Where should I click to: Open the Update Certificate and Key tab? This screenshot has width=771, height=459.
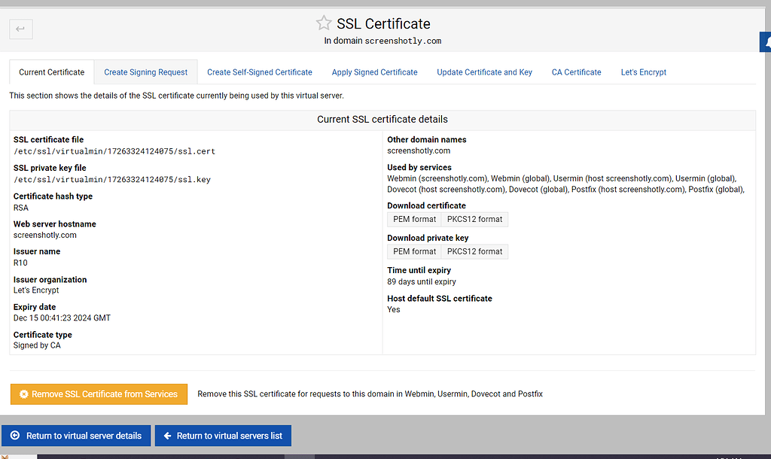tap(484, 72)
